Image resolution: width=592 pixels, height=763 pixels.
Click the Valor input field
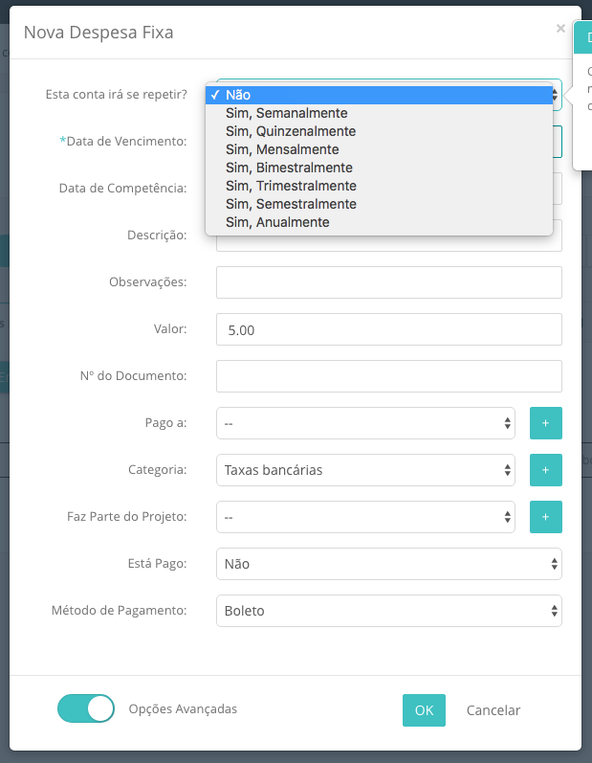click(389, 329)
